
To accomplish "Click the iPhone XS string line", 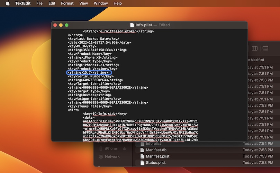I will coord(92,57).
